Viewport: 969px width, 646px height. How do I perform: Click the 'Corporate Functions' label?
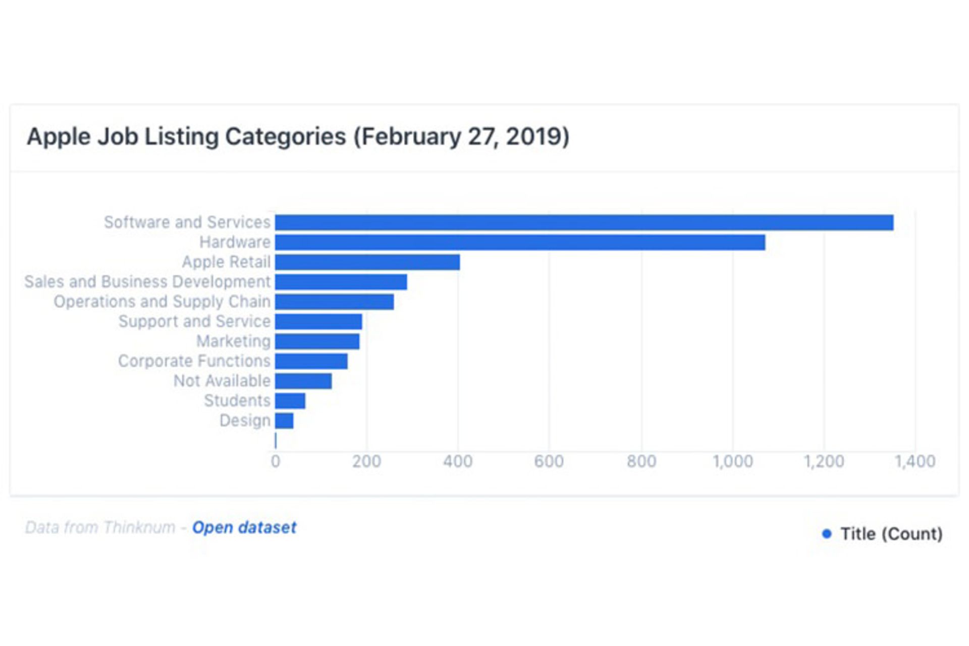(x=194, y=361)
